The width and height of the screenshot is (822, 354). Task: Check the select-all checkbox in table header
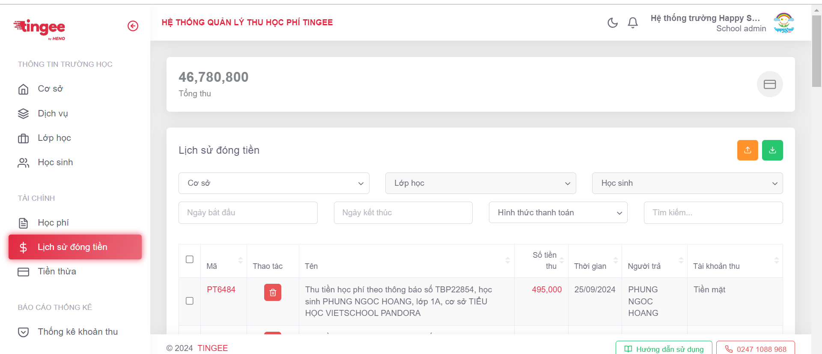pos(190,259)
